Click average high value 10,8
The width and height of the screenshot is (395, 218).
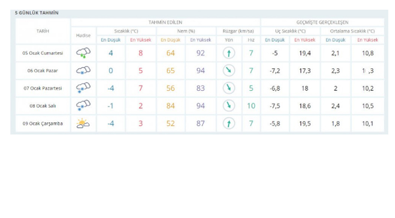tap(368, 53)
